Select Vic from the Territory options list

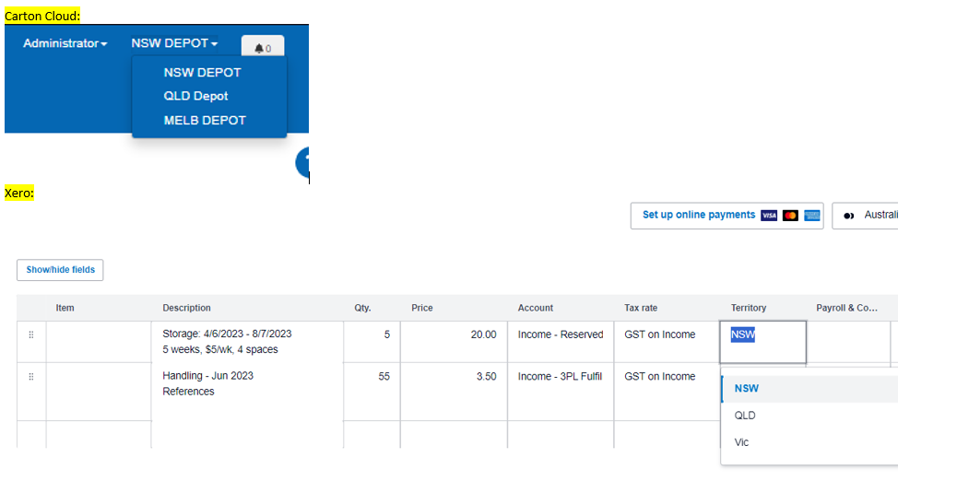tap(742, 442)
